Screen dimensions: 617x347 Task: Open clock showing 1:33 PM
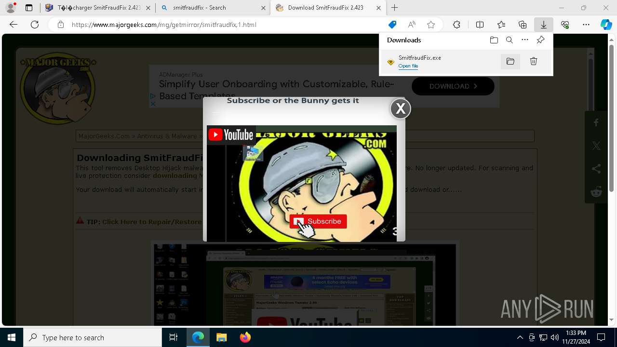pos(576,337)
